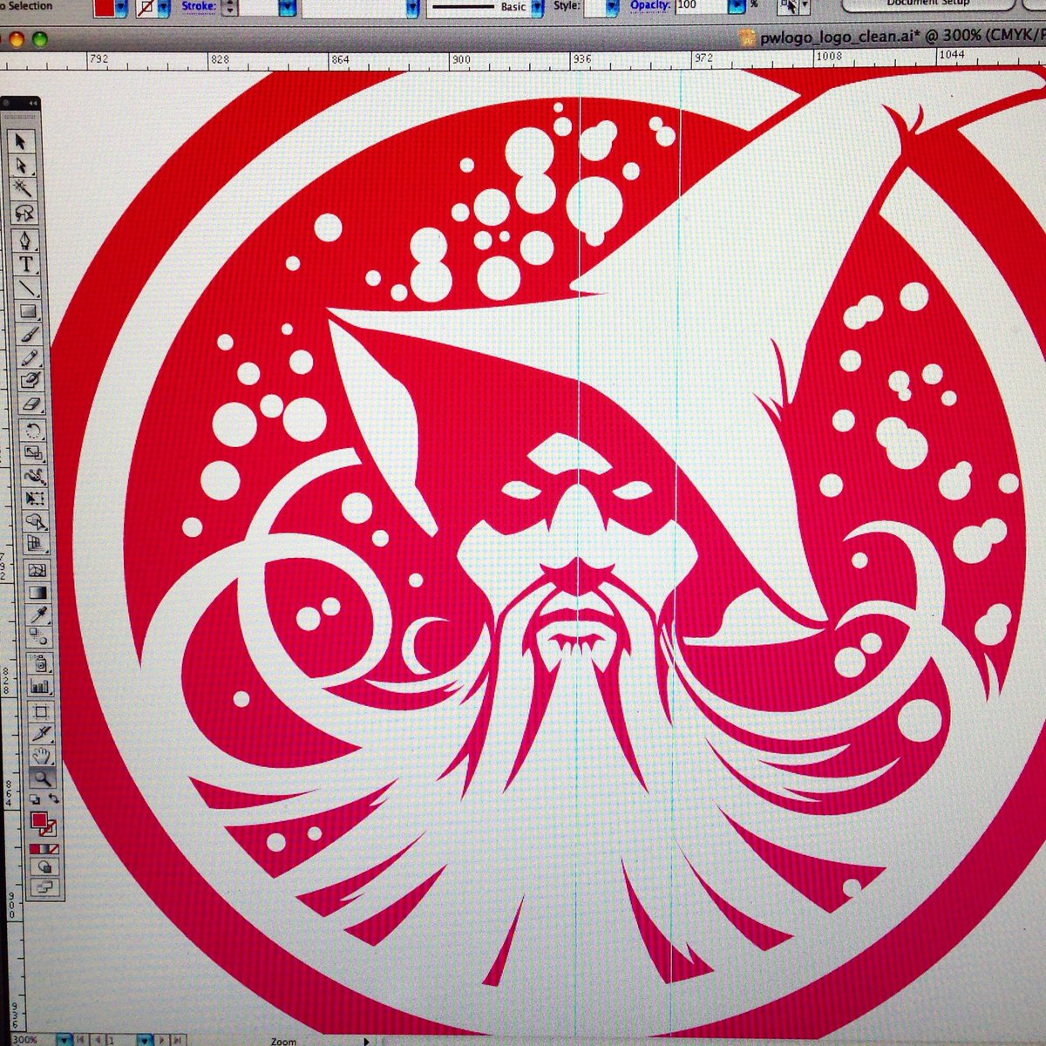Select the Line Segment tool

pyautogui.click(x=28, y=288)
